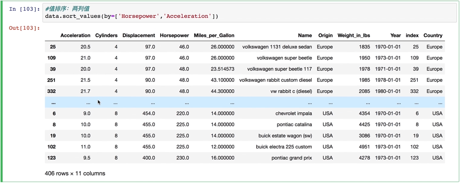Screen dimensions: 460x184
Task: Click the code cell with data.sort_values
Action: (x=250, y=13)
